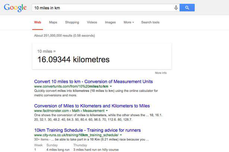Show Images search results
Viewport: 229px width, 152px height.
coord(110,22)
